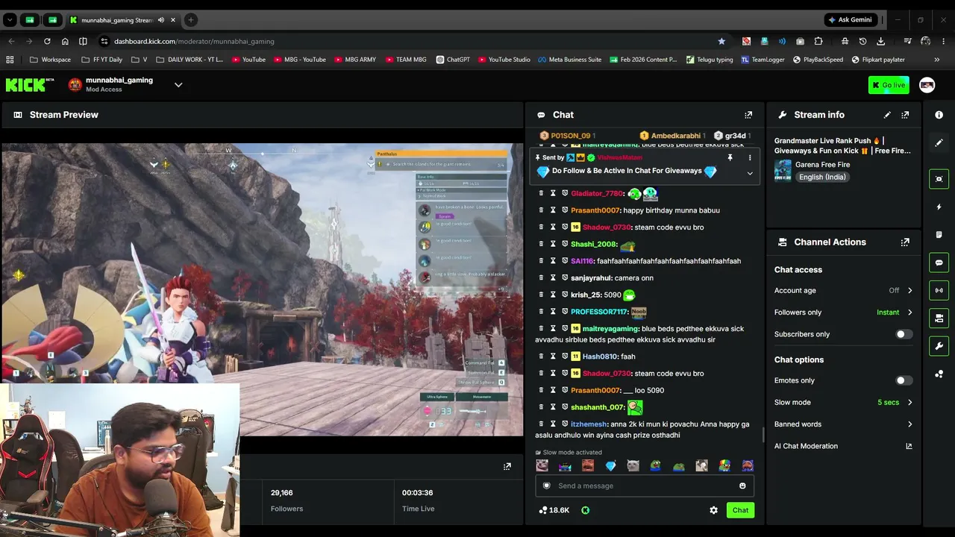Image resolution: width=955 pixels, height=537 pixels.
Task: Open the TeamLogger bookmark
Action: point(763,60)
